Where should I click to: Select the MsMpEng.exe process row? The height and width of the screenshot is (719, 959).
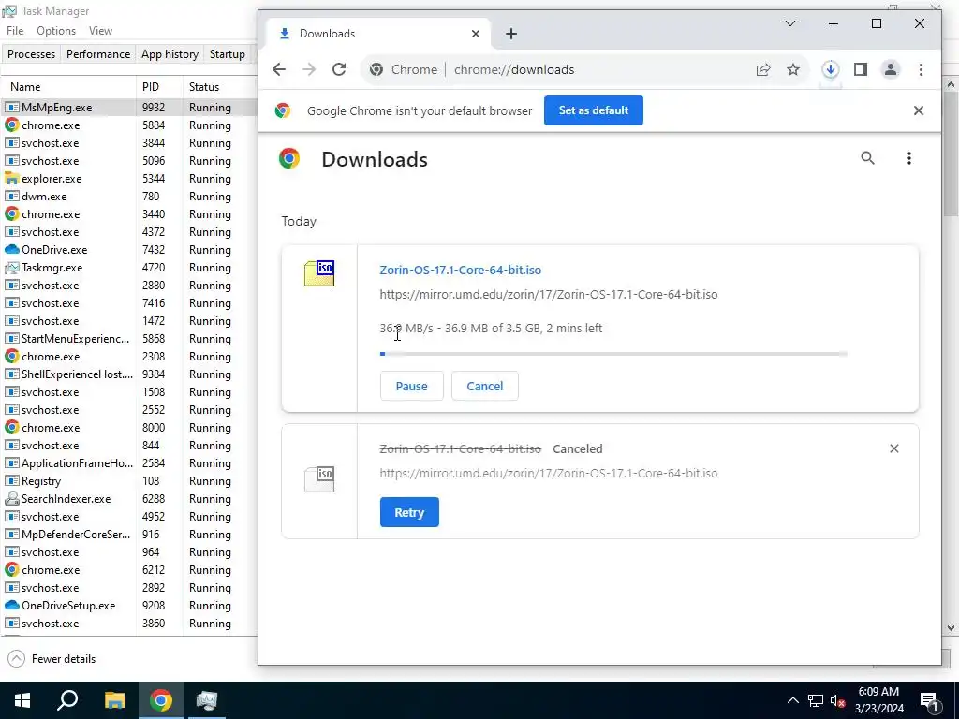129,108
